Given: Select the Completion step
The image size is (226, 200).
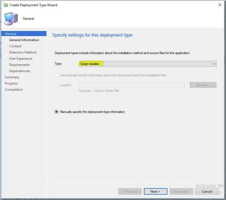Looking at the screenshot, I should (14, 90).
